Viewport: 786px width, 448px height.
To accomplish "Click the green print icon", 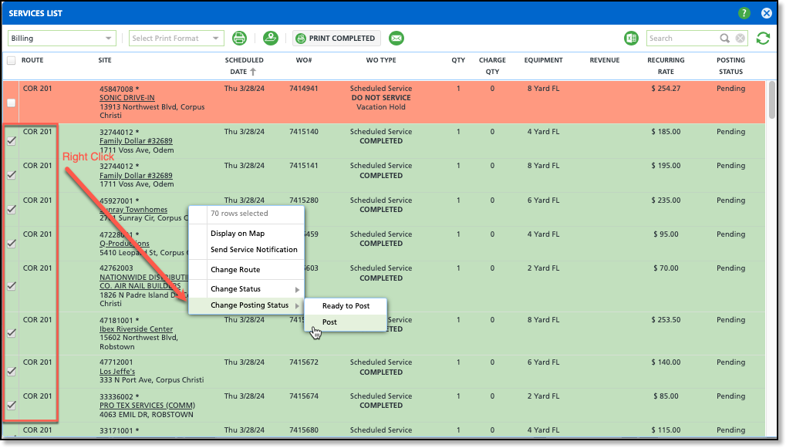I will coord(239,39).
